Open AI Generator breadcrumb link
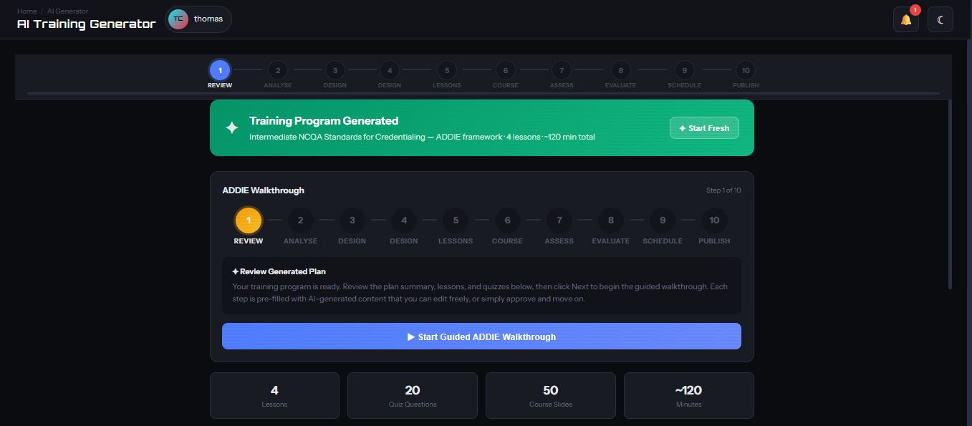 [67, 11]
